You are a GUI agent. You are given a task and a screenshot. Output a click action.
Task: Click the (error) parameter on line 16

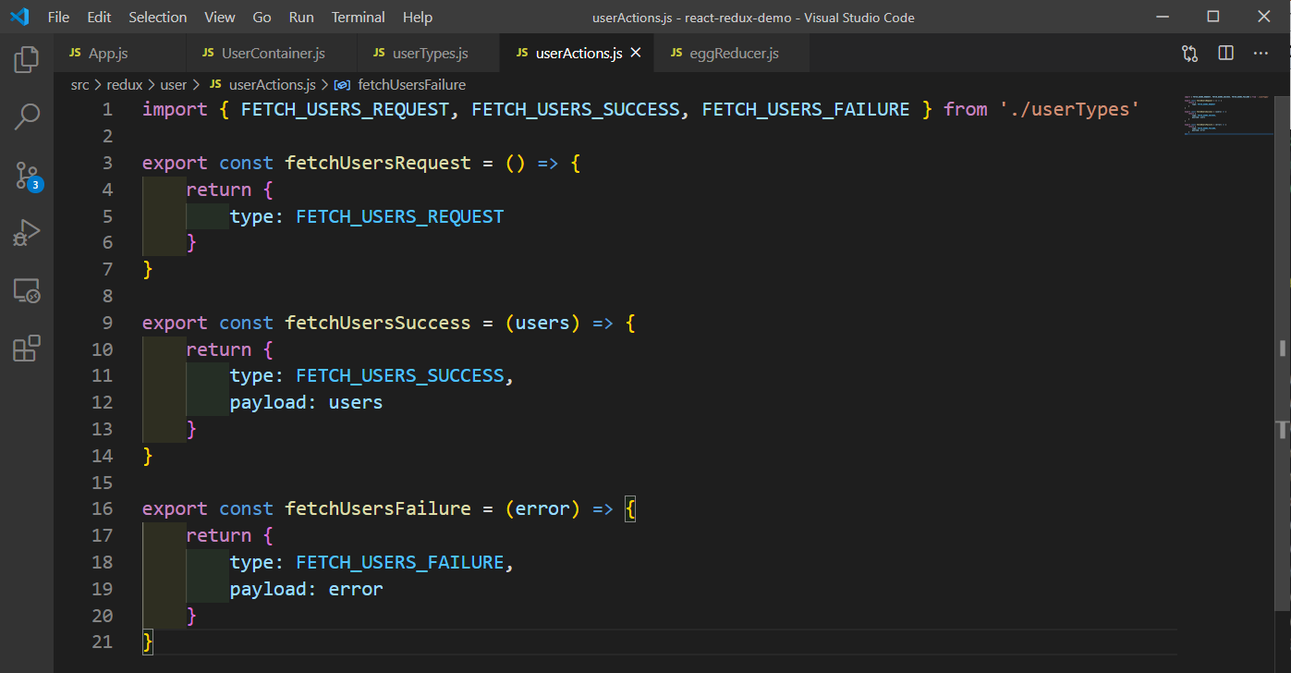coord(542,508)
